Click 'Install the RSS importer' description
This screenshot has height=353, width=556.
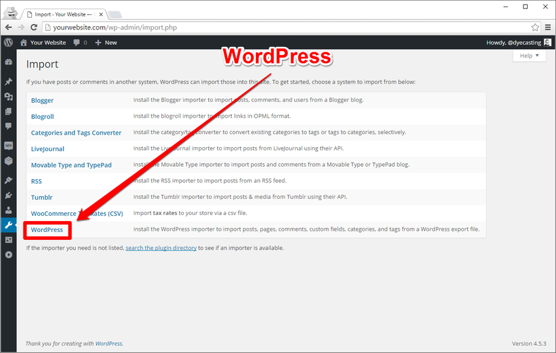[x=210, y=181]
